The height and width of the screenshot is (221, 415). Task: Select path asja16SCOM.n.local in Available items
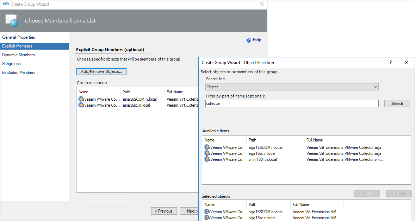tap(266, 147)
